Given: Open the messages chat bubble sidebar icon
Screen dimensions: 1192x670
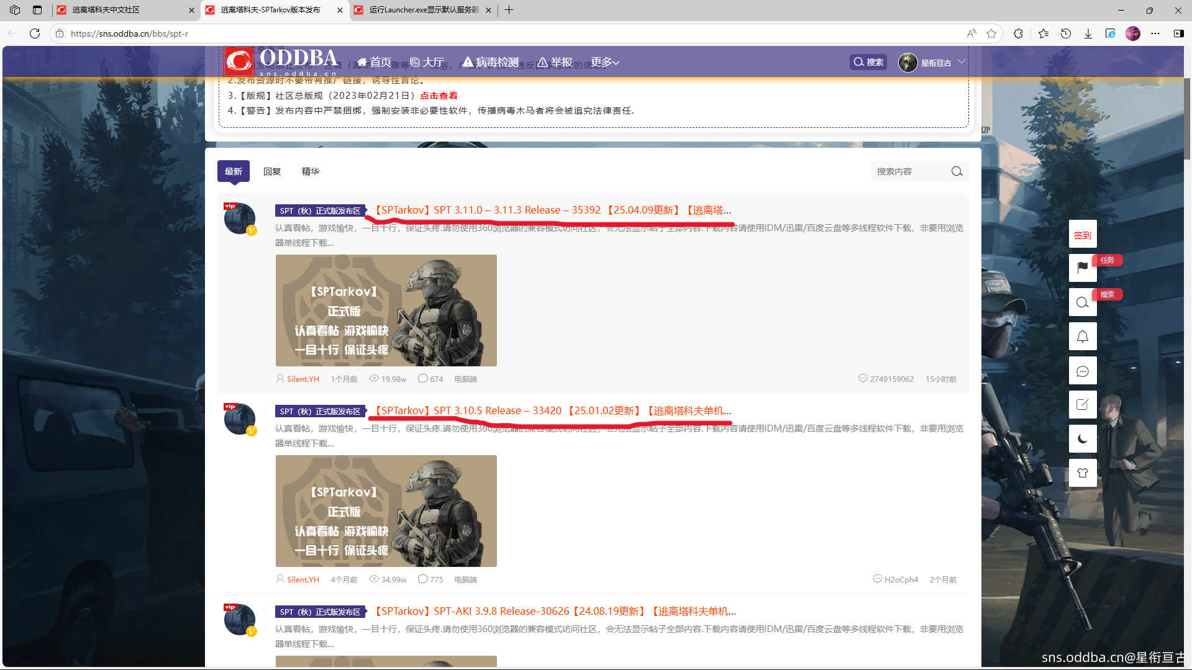Looking at the screenshot, I should (x=1083, y=371).
